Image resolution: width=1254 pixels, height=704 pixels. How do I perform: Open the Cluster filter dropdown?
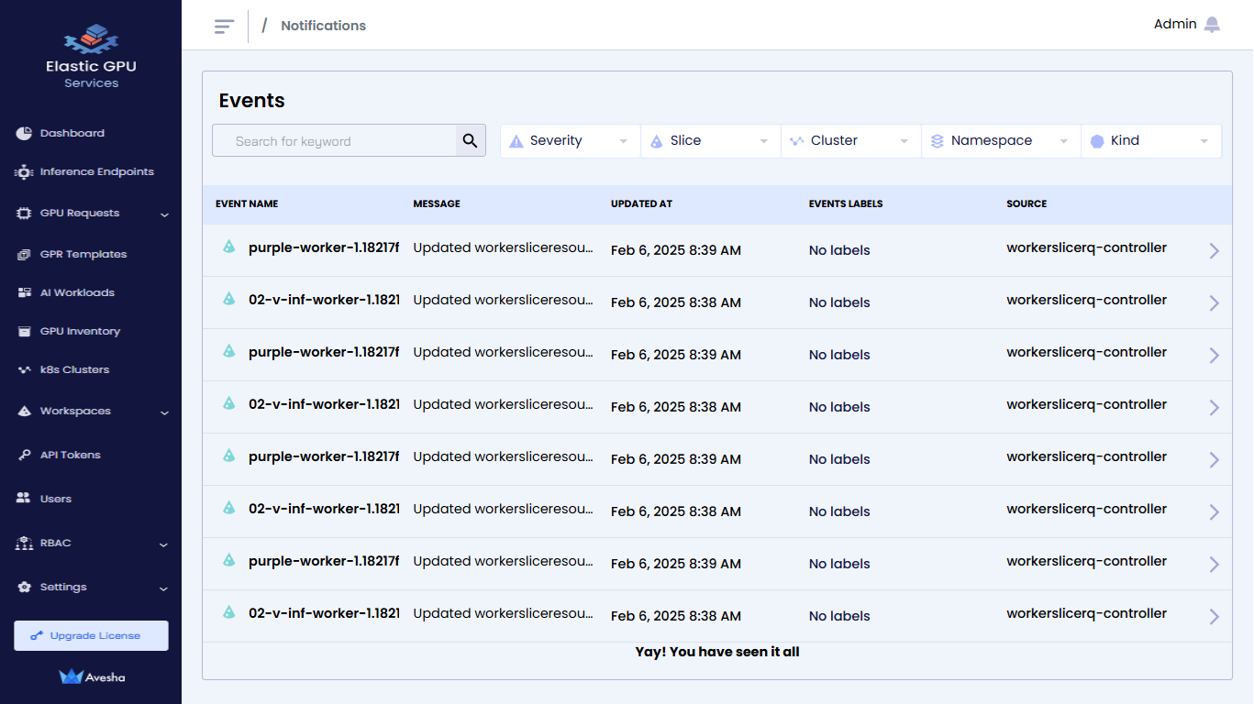pos(850,141)
